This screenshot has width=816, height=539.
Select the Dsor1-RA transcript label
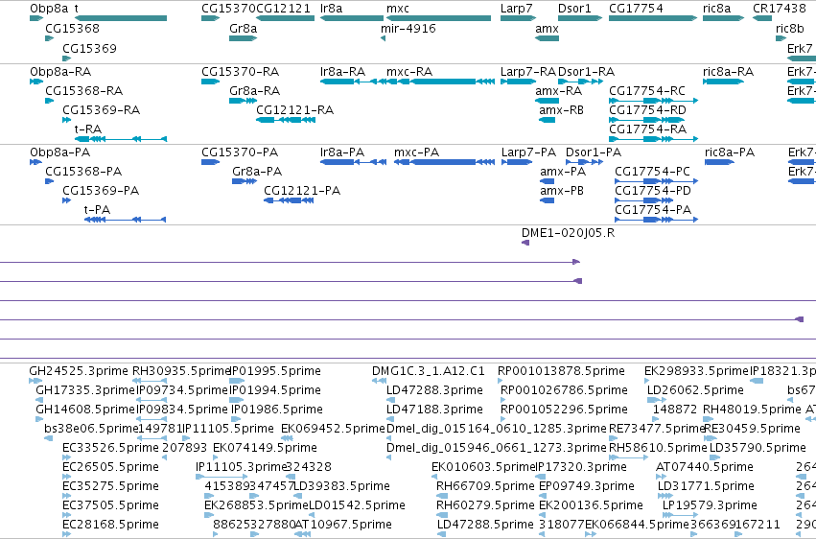coord(586,72)
